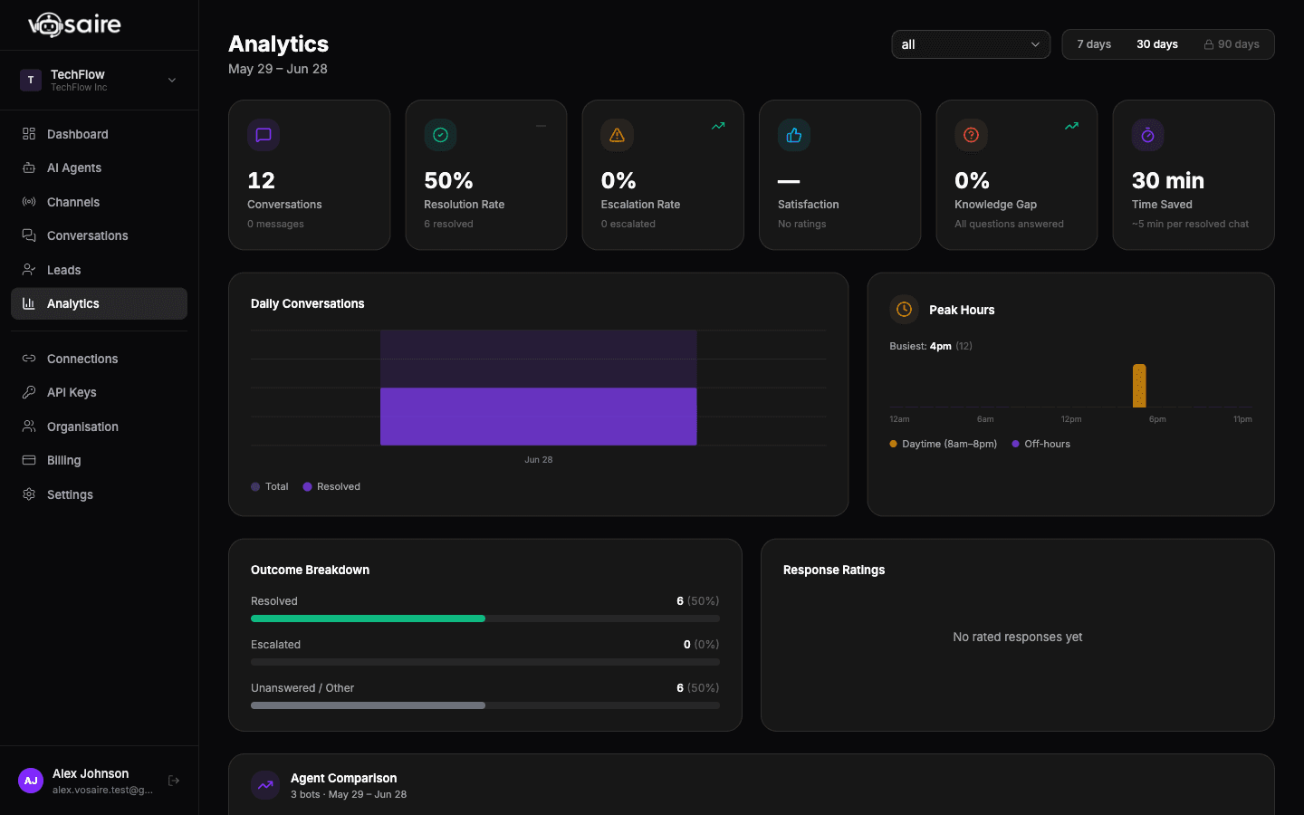1304x815 pixels.
Task: Click the Conversations chat icon in sidebar
Action: pos(29,235)
